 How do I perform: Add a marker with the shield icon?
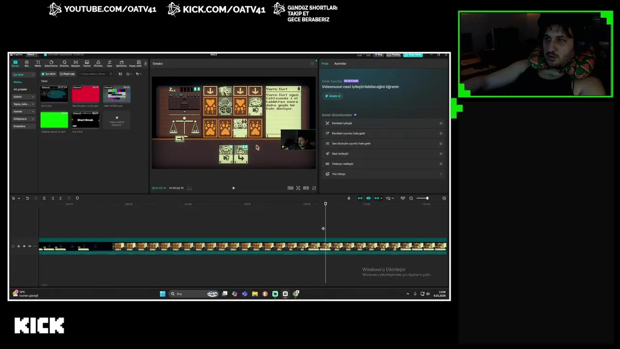coord(77,198)
